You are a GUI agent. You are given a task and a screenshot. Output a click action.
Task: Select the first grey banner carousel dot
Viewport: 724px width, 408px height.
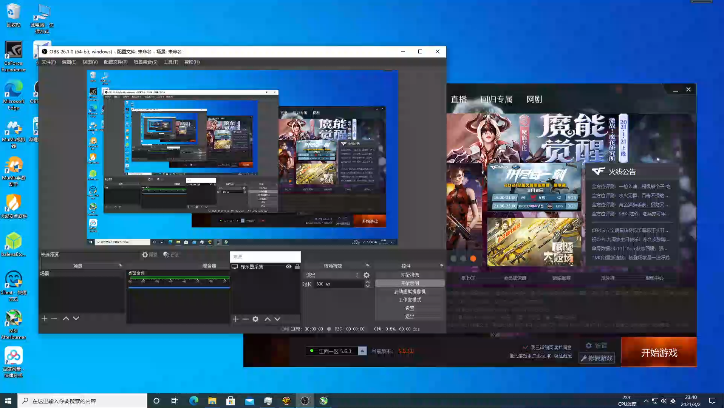tap(453, 259)
